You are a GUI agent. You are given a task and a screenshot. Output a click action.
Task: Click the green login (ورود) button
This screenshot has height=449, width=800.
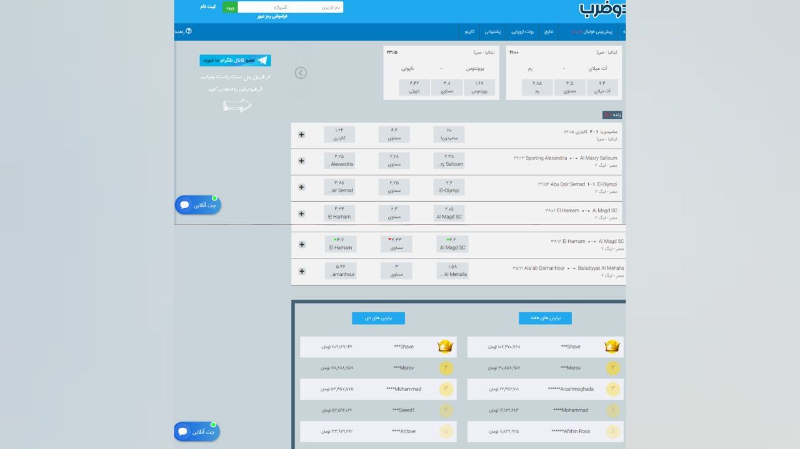[x=229, y=7]
